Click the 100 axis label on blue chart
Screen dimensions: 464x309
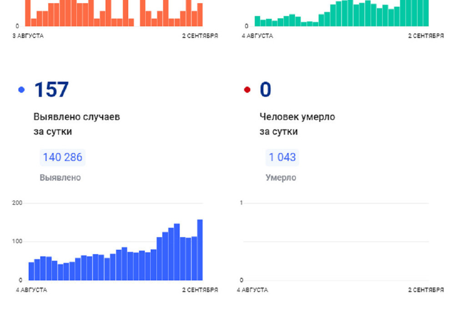click(17, 241)
